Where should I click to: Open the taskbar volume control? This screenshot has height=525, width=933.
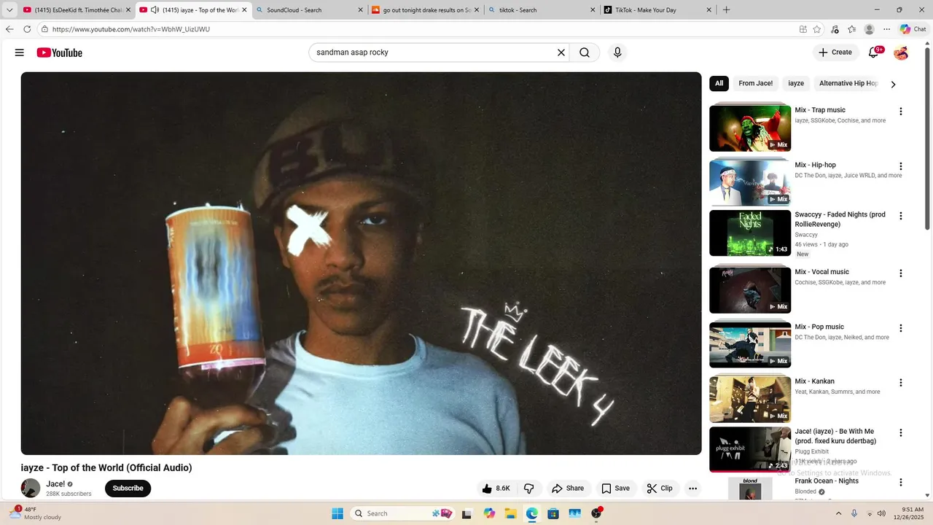tap(881, 513)
